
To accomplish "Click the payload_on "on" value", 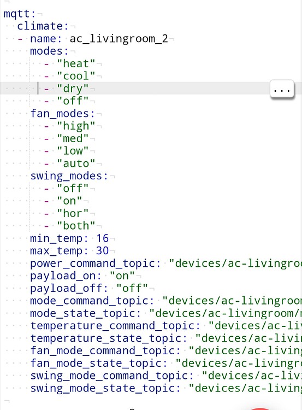I will pyautogui.click(x=122, y=276).
